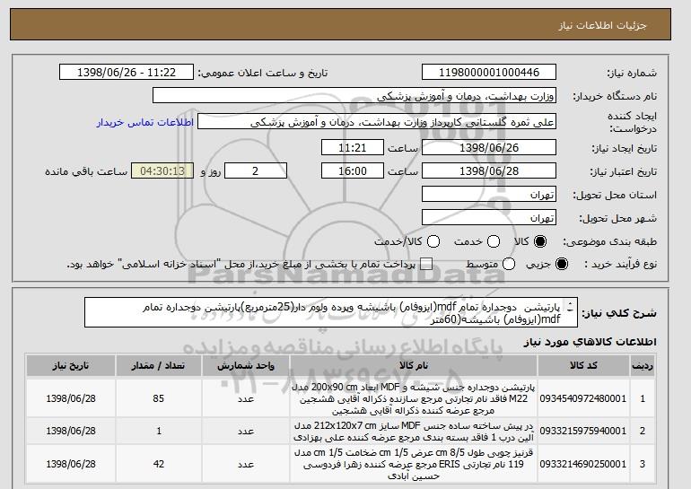This screenshot has width=691, height=489.
Task: Click the validity date field 1398/06/28
Action: tap(489, 171)
